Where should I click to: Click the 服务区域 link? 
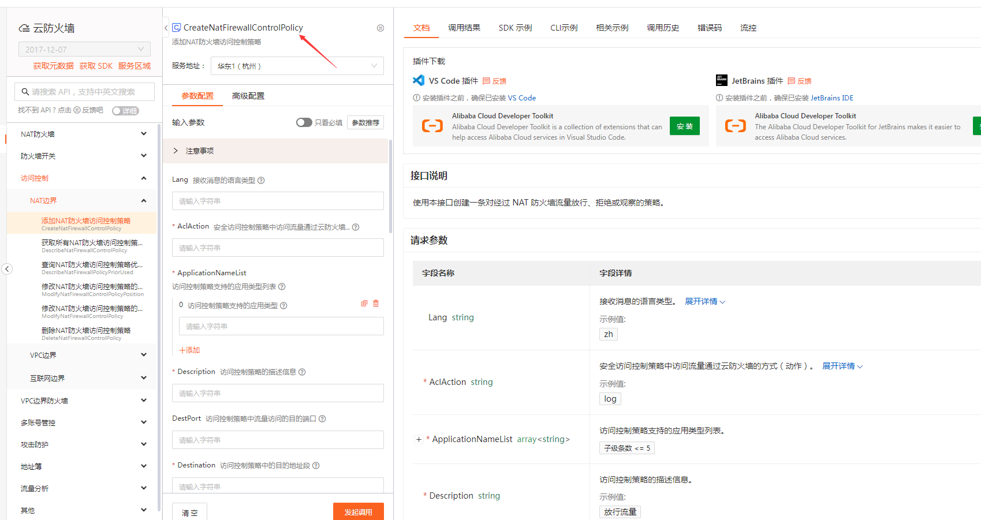(x=135, y=66)
